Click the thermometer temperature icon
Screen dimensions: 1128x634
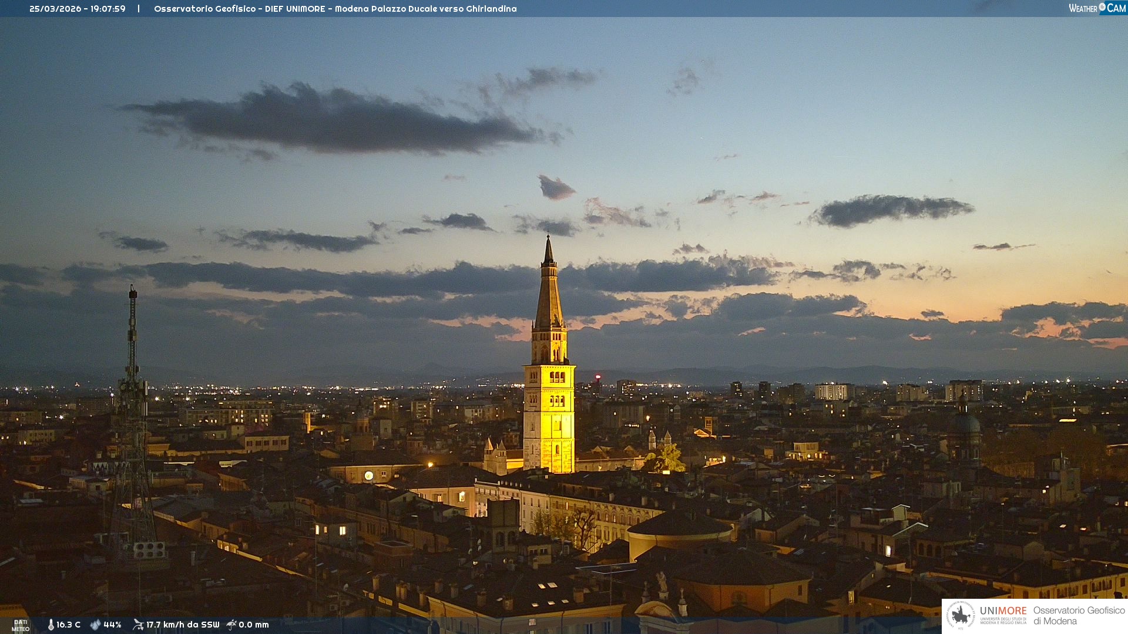(51, 625)
